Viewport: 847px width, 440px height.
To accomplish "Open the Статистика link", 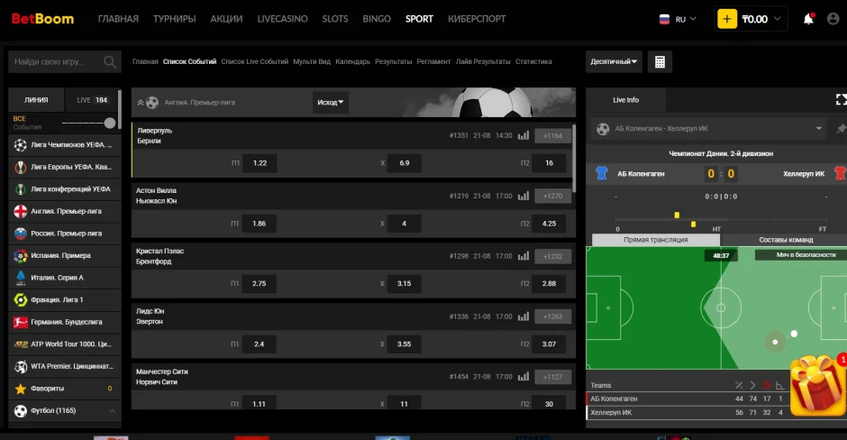I will click(533, 61).
